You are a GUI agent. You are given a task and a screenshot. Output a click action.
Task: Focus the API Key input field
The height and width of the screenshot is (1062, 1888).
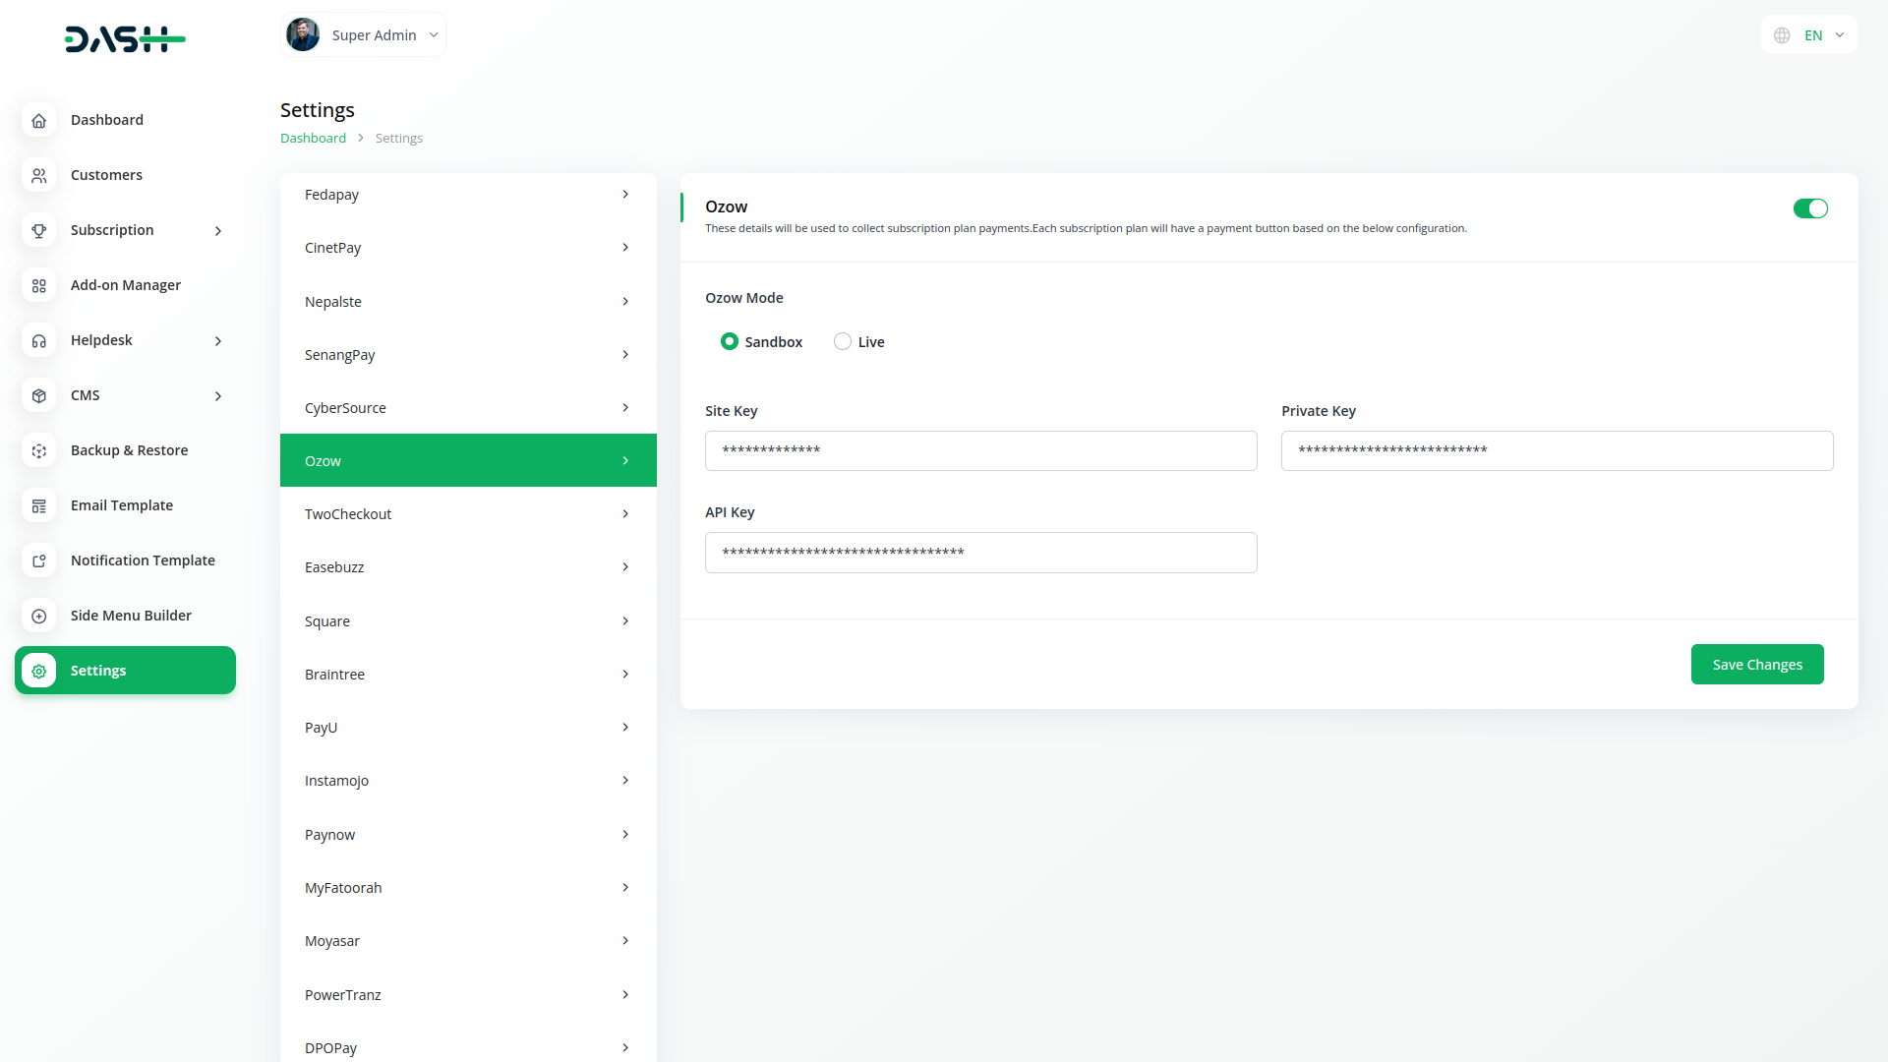980,553
